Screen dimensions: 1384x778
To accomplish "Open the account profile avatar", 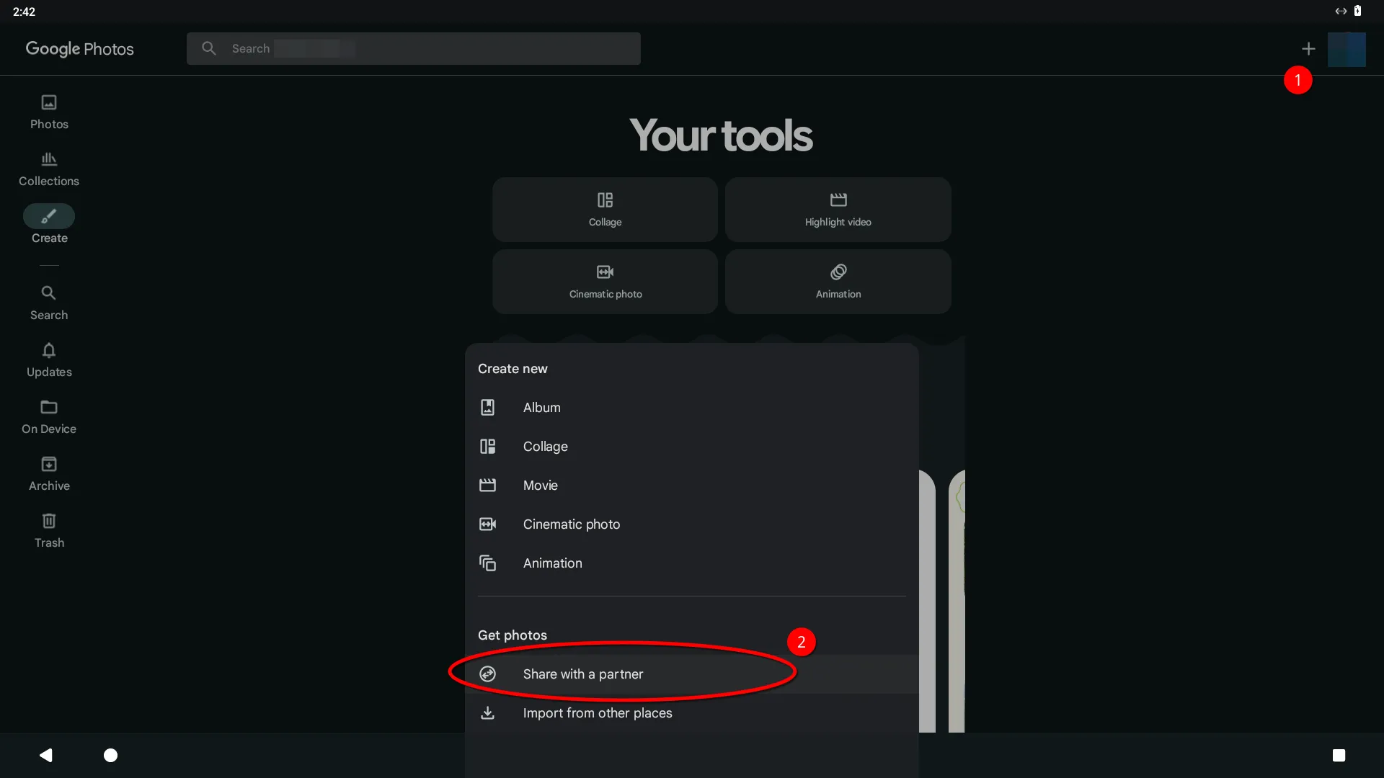I will [1347, 48].
